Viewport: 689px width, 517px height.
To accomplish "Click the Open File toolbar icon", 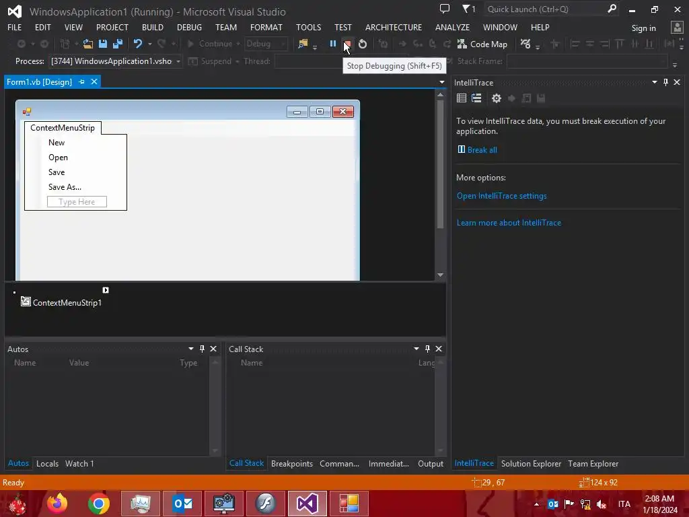I will 88,44.
